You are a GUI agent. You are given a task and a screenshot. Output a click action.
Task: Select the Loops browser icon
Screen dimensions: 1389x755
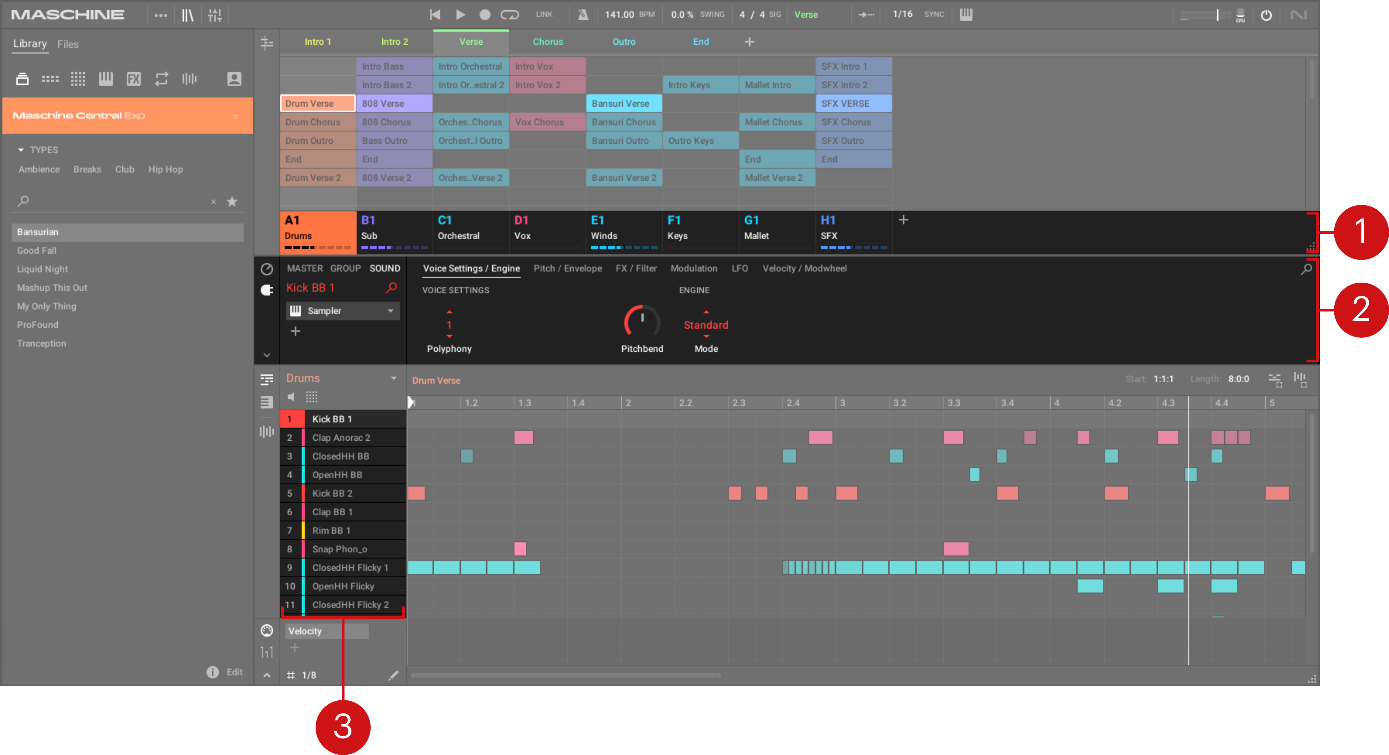(161, 79)
